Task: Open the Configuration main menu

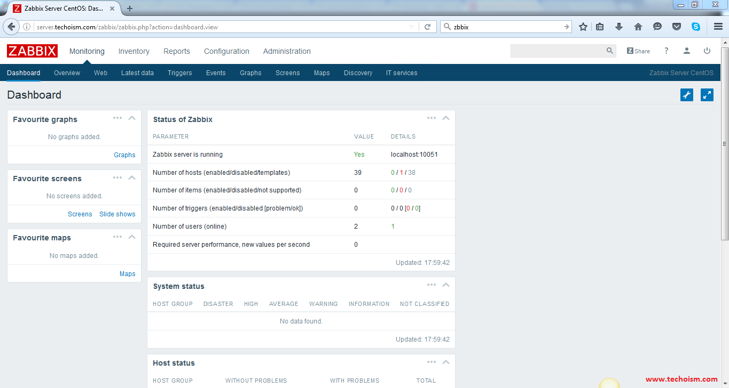Action: (x=226, y=51)
